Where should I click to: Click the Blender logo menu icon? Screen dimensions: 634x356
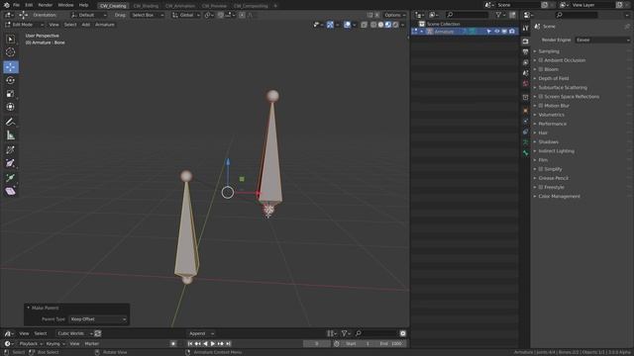click(6, 5)
